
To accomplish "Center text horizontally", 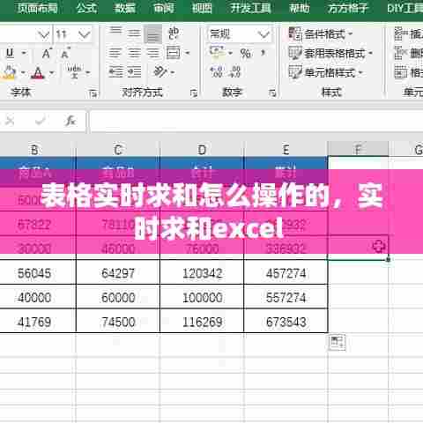I will [x=134, y=53].
